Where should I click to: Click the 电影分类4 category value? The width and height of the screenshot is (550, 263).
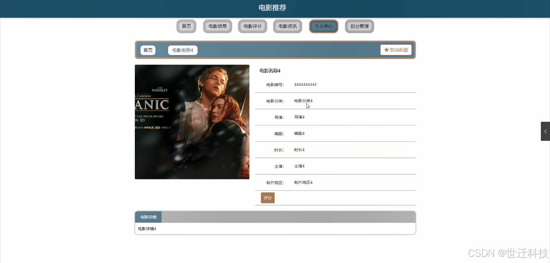tap(303, 100)
